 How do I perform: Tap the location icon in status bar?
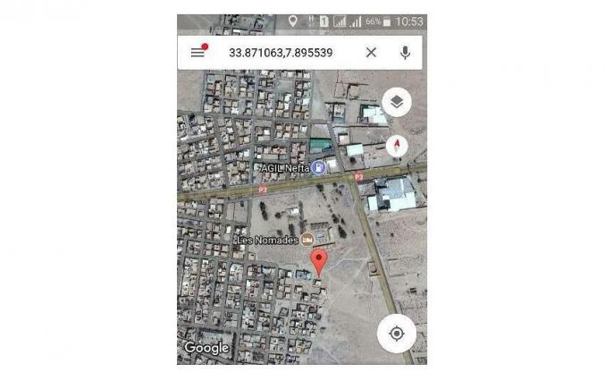click(x=293, y=21)
